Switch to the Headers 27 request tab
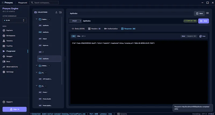The width and height of the screenshot is (215, 115). point(94,29)
